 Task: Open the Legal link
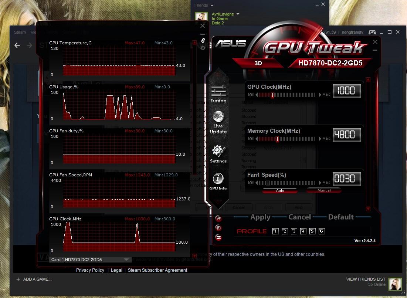point(116,270)
